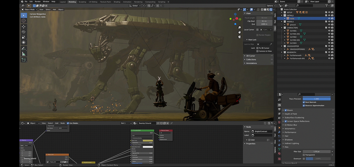
Task: Disable the Bent Normals checkbox
Action: [304, 102]
